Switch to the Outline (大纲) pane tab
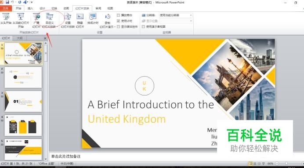 click(x=20, y=38)
